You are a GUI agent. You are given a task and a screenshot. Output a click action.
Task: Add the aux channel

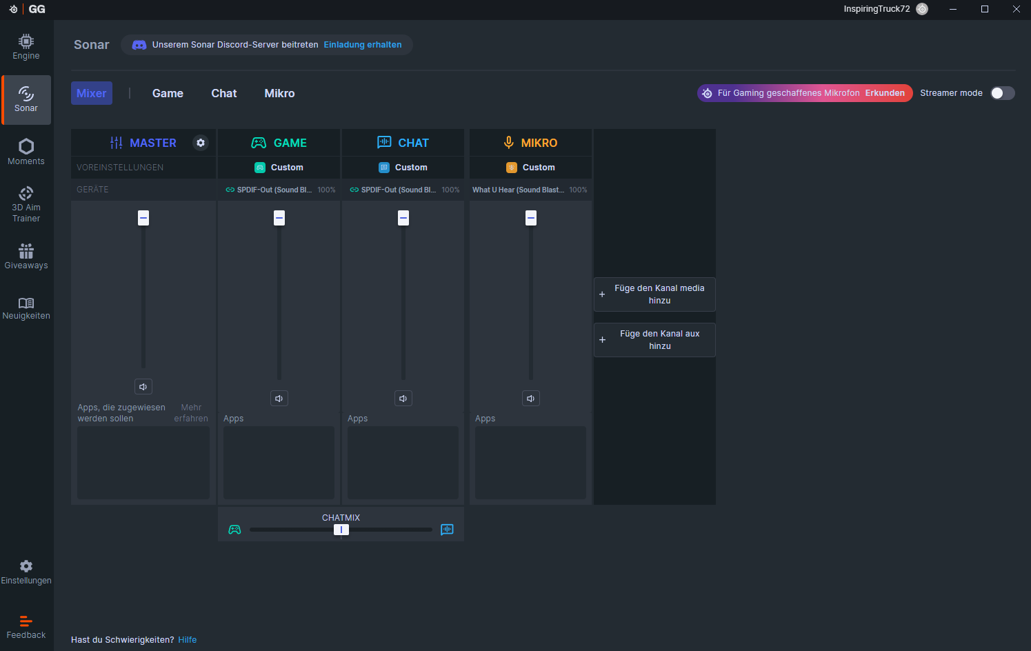(x=654, y=340)
